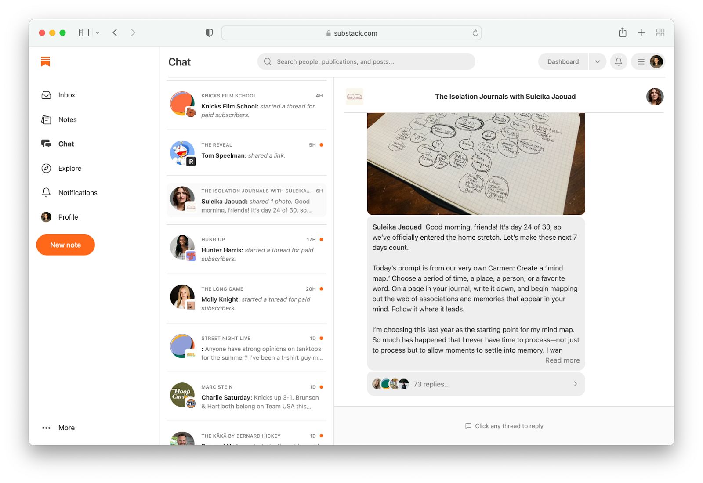Expand the 73 replies thread
Viewport: 703px width, 483px height.
coord(476,384)
